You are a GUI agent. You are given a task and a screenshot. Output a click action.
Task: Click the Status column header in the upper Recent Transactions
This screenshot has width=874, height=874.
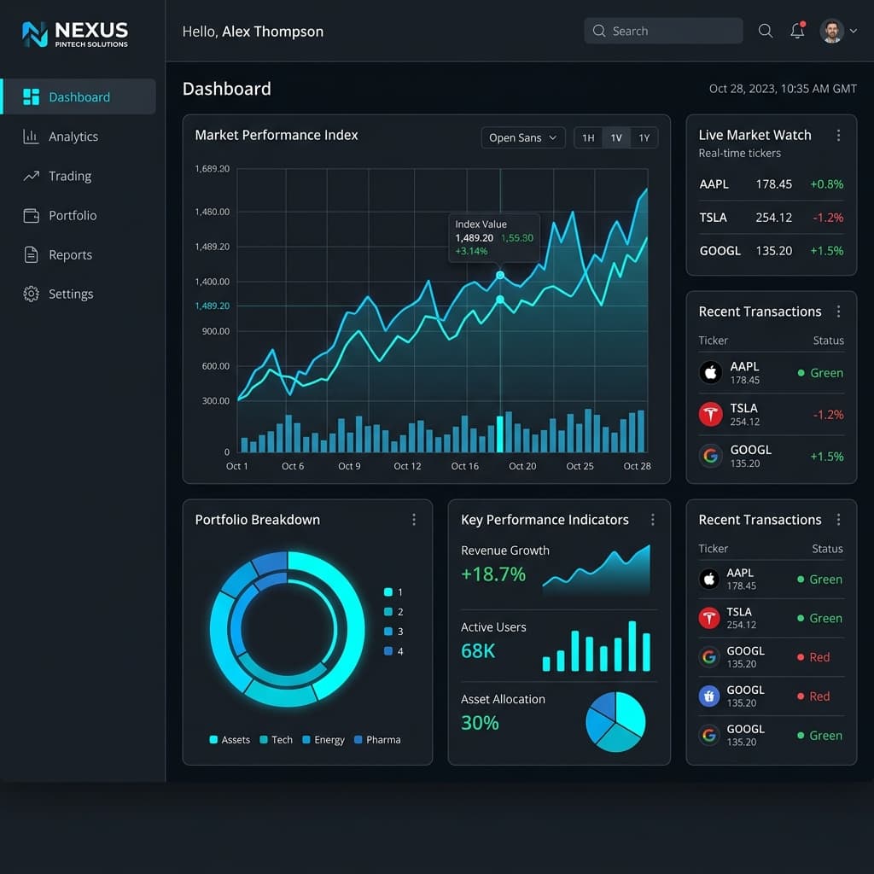(x=828, y=340)
